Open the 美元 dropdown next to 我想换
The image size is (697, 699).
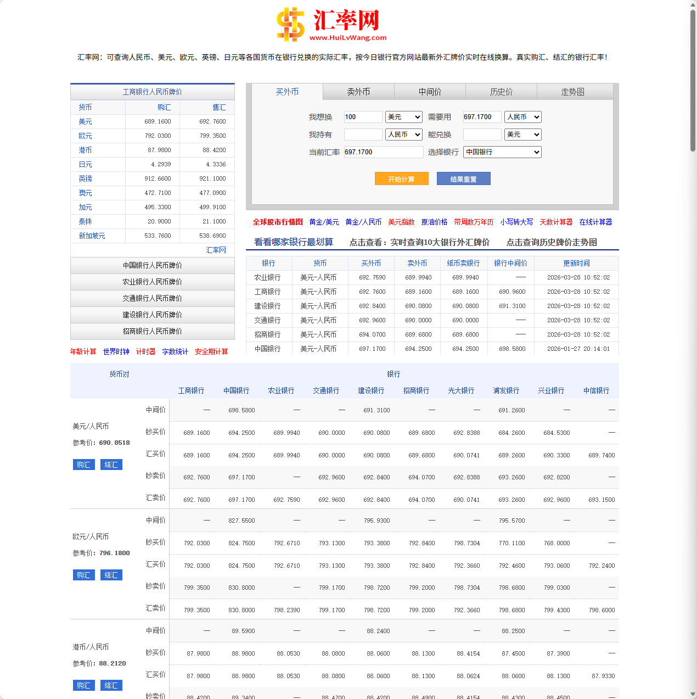tap(403, 117)
